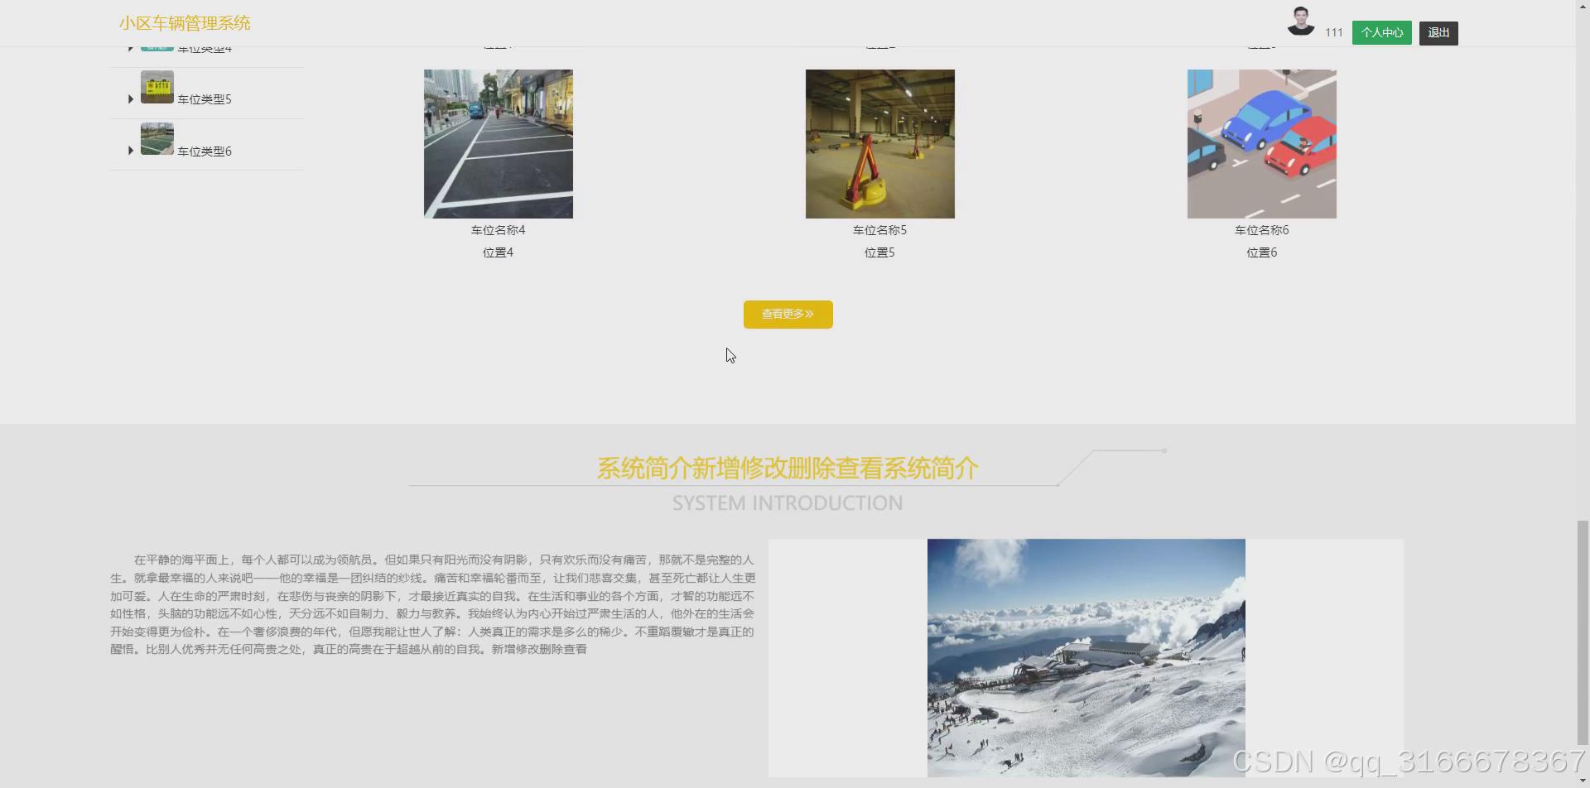Click the scrollbar up arrow icon
Viewport: 1590px width, 788px height.
(x=1583, y=6)
